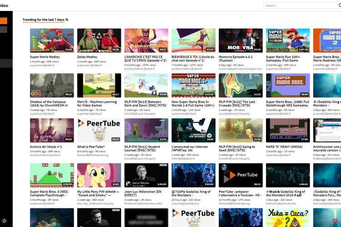Viewport: 341px width, 227px height.
Task: Visit mfmr@skeptikon.fr channel link
Action: pyautogui.click(x=183, y=159)
